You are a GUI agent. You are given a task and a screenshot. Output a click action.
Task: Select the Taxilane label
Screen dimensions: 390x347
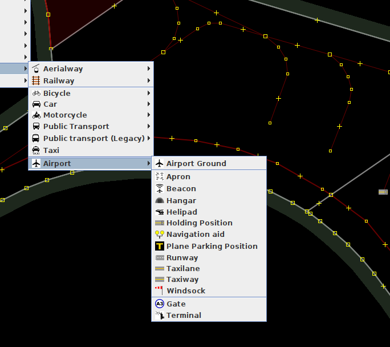(x=183, y=269)
